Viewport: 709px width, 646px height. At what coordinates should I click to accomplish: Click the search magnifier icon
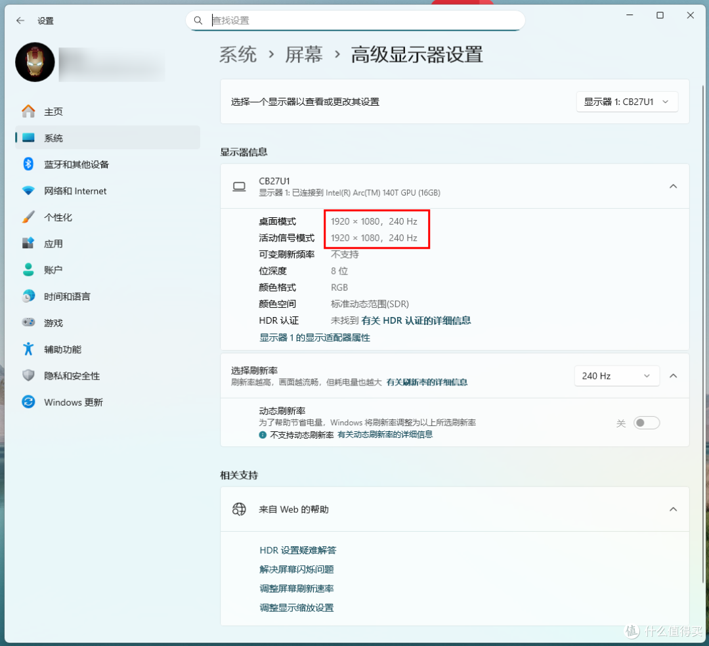pyautogui.click(x=198, y=20)
